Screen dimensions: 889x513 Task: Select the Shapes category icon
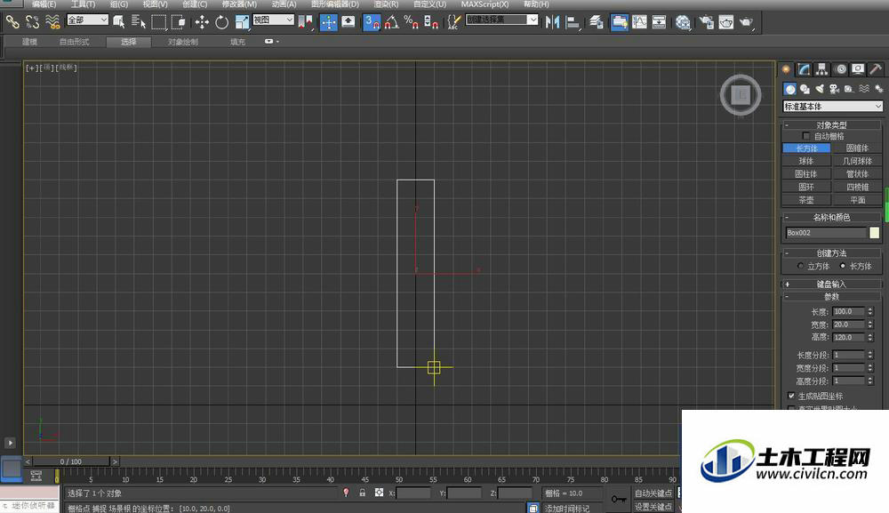(x=805, y=89)
